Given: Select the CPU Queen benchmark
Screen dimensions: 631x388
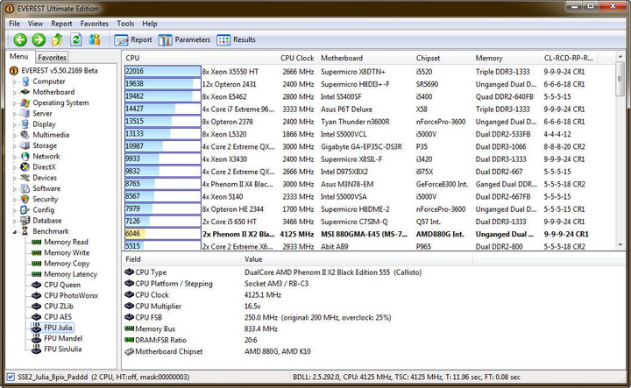Looking at the screenshot, I should coord(62,285).
